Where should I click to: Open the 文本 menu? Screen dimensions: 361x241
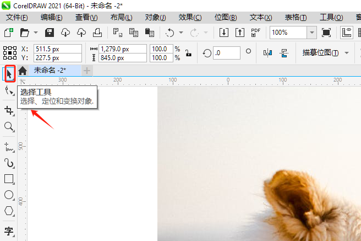click(261, 18)
